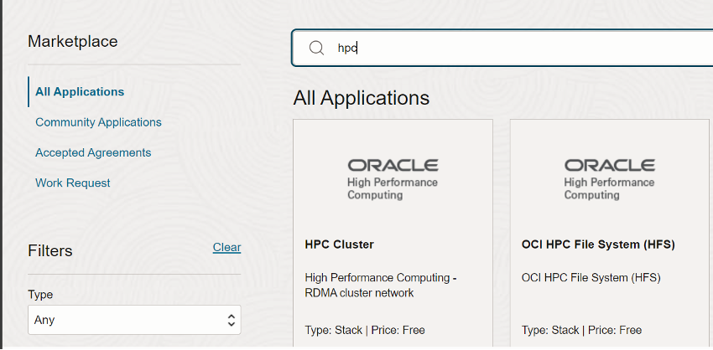Open Community Applications section
The image size is (713, 350).
pos(98,122)
